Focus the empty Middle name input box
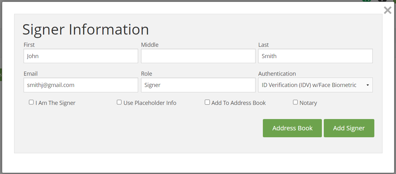Image resolution: width=396 pixels, height=174 pixels. coord(198,56)
